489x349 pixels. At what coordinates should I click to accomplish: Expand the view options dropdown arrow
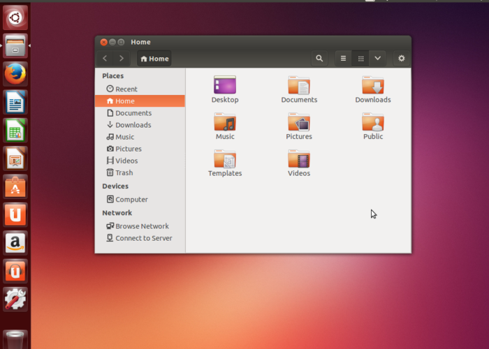point(377,59)
